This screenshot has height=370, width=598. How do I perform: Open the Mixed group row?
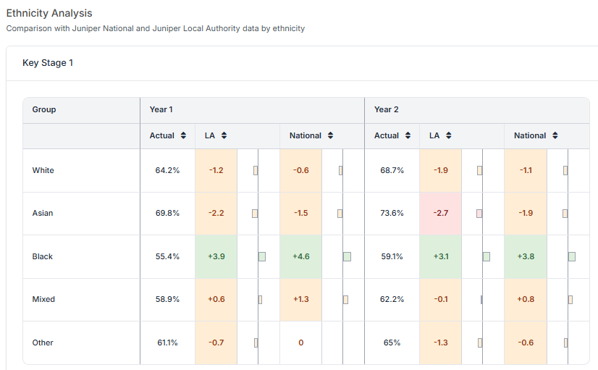(43, 300)
